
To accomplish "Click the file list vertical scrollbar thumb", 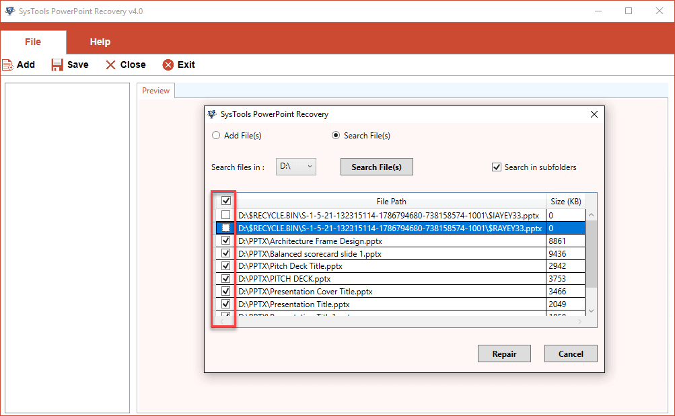I will (592, 254).
